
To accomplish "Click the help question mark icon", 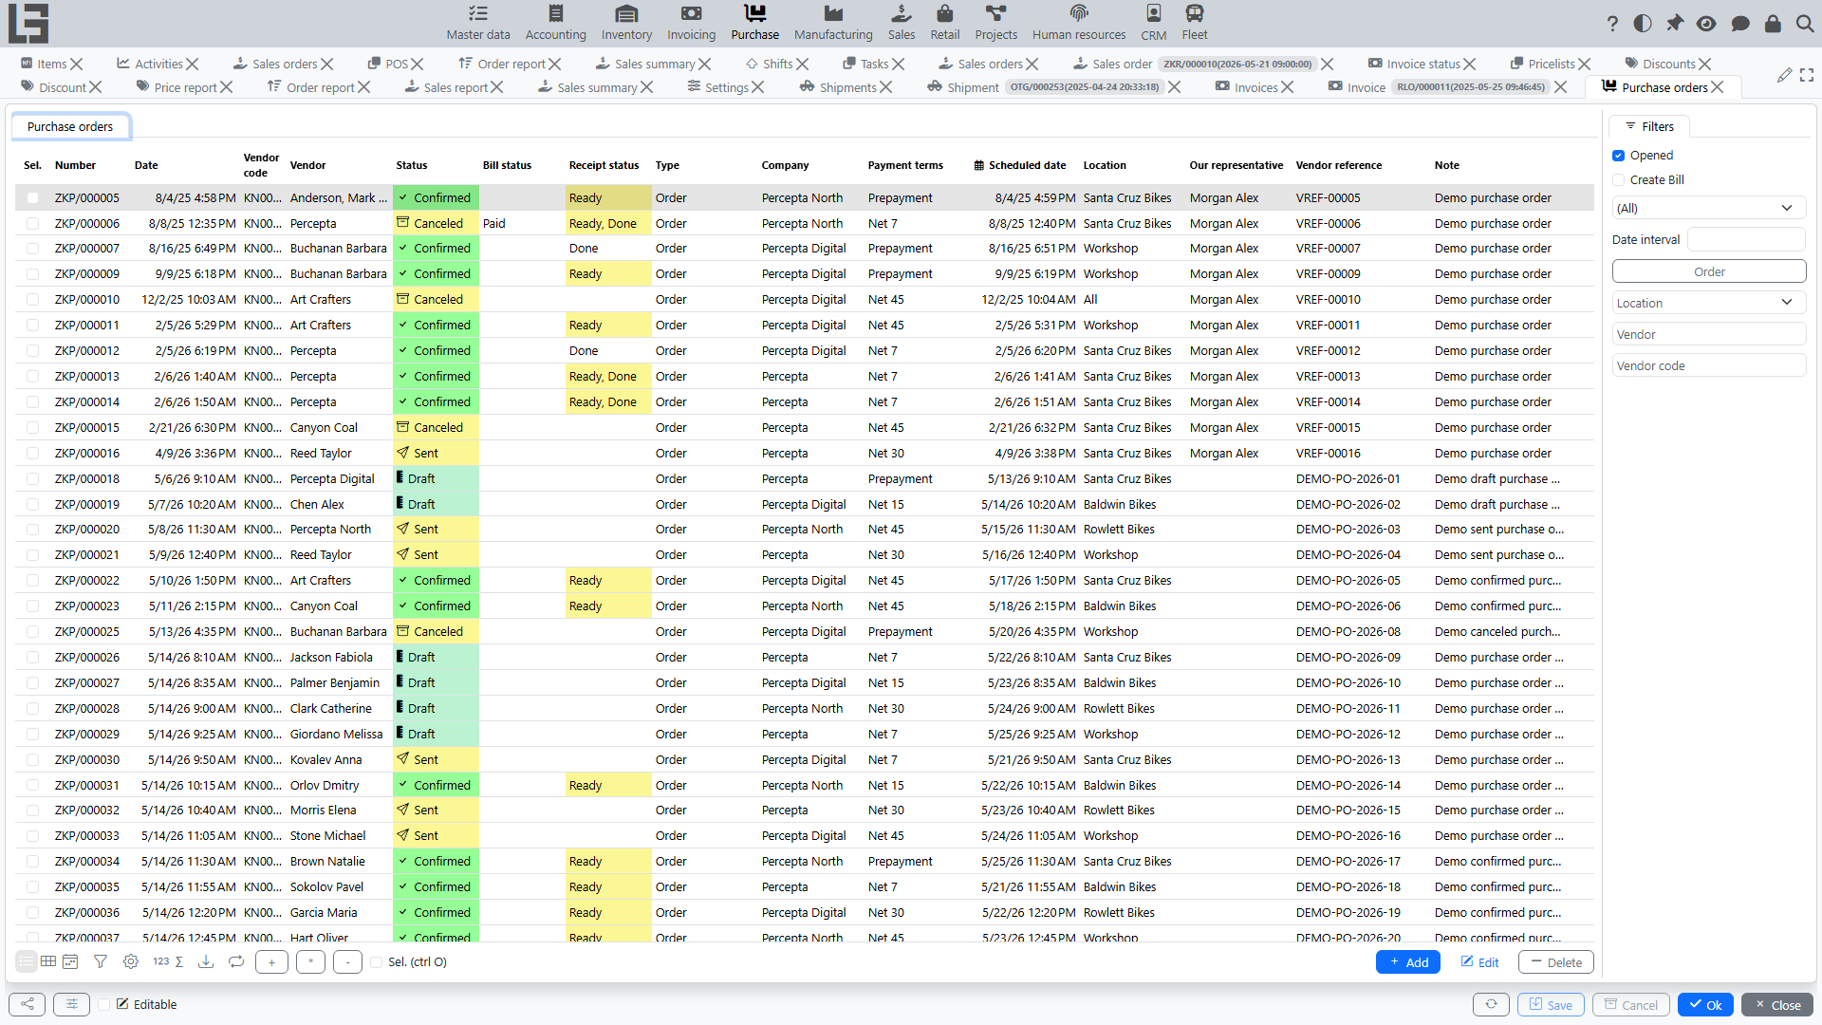I will coord(1612,24).
